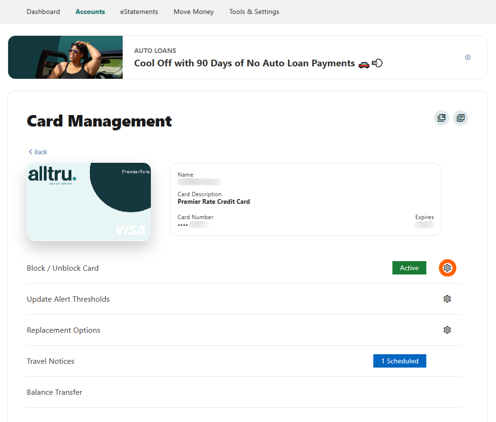This screenshot has height=422, width=496.
Task: Open Tools & Settings navigation item
Action: [254, 11]
